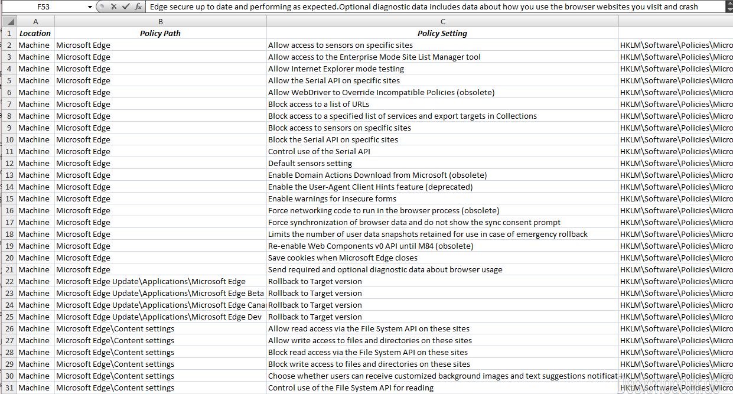Select 'Allow WebDriver to Override Incompatible Policies (obsolete)'
Image resolution: width=733 pixels, height=394 pixels.
tap(442, 92)
